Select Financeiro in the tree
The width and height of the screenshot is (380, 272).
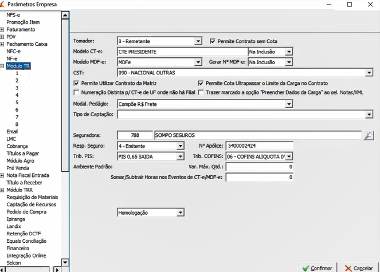pos(18,248)
